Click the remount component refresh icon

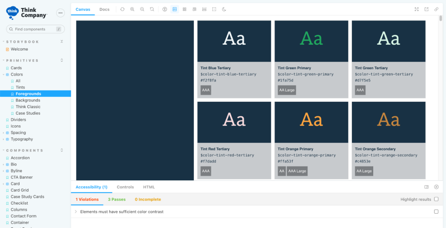[x=123, y=9]
